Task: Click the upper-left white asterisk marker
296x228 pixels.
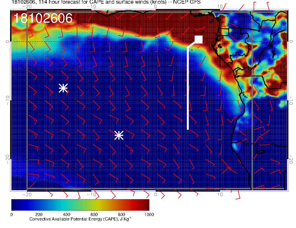Action: click(63, 88)
